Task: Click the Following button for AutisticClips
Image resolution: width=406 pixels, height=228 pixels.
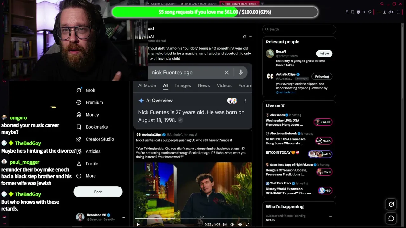Action: click(322, 76)
